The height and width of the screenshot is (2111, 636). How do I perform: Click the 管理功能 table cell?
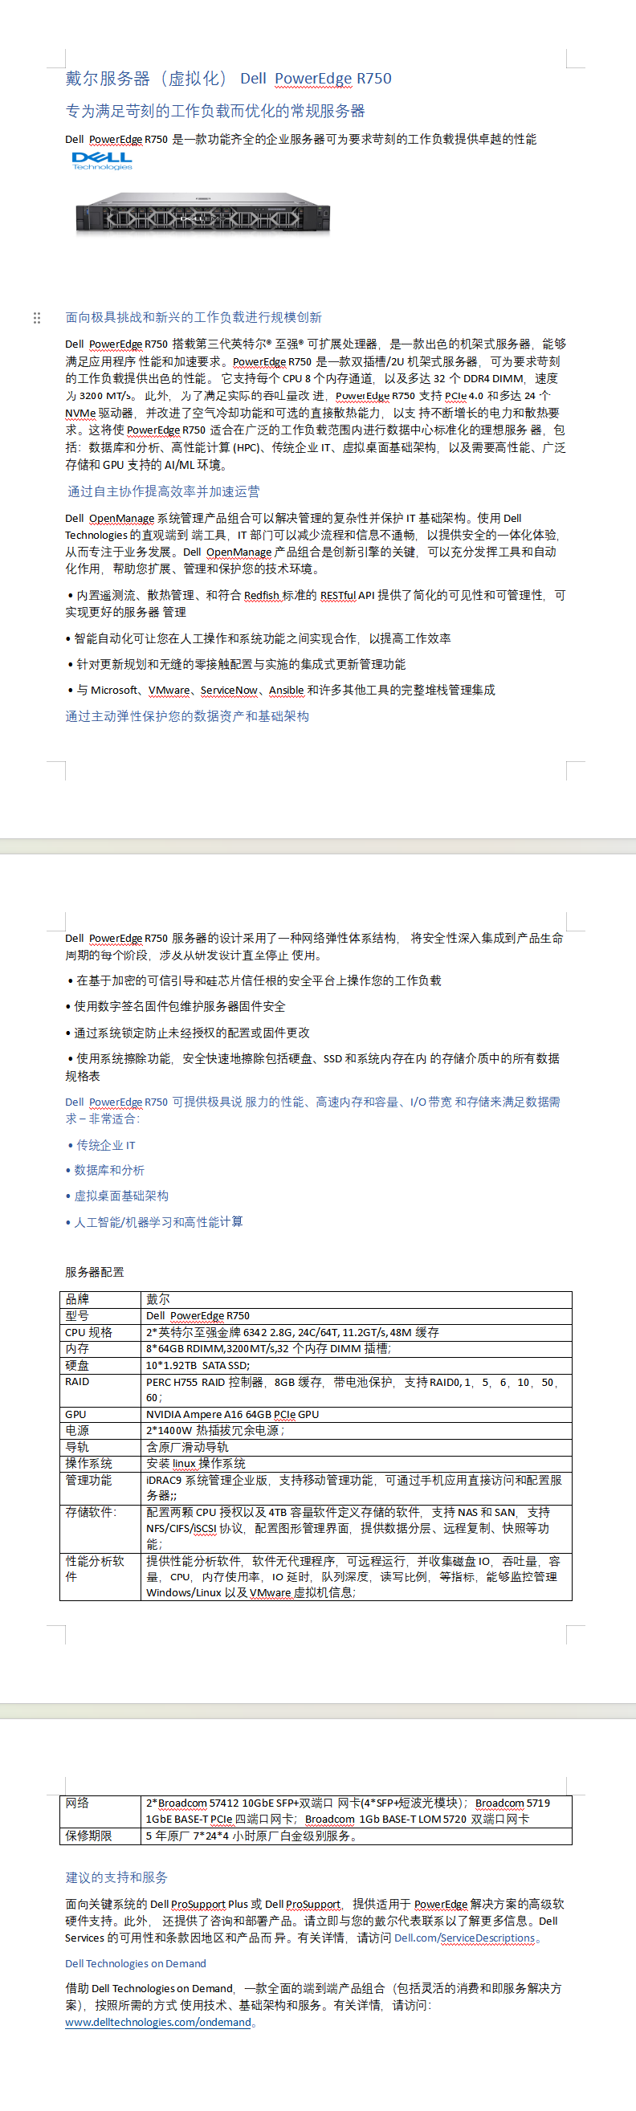pyautogui.click(x=100, y=1488)
